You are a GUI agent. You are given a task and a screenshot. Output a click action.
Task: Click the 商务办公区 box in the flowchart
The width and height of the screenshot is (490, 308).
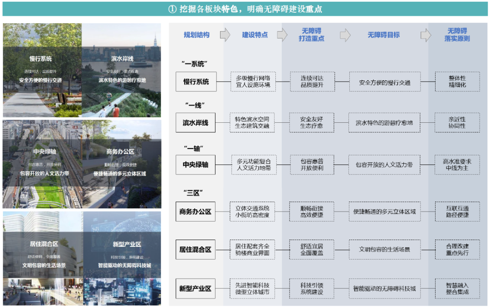(x=196, y=212)
